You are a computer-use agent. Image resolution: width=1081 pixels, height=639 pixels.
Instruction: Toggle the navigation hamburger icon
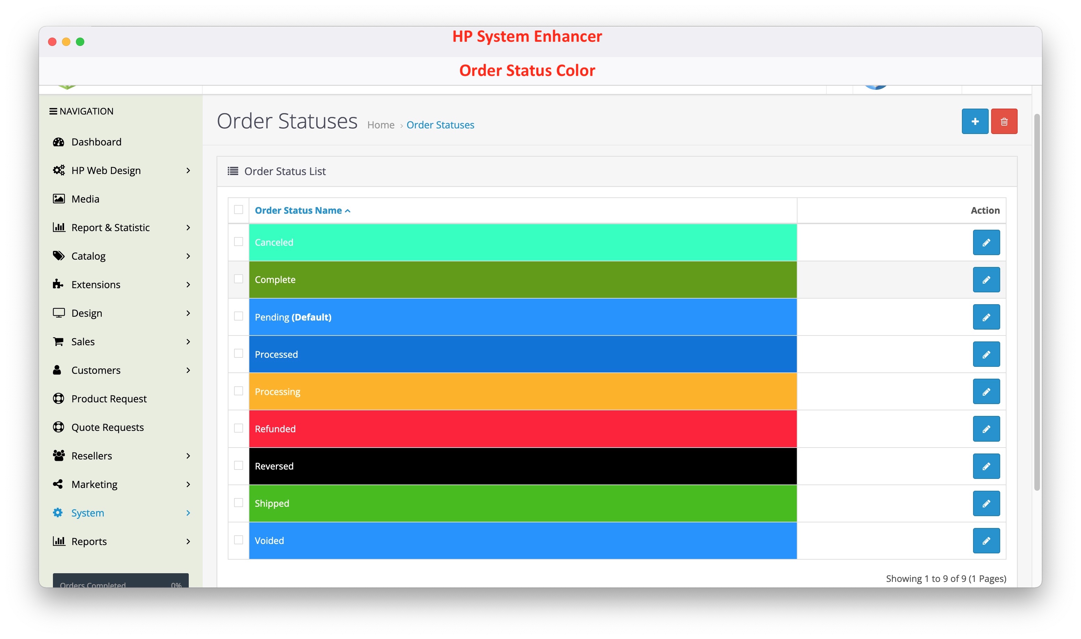click(x=53, y=111)
